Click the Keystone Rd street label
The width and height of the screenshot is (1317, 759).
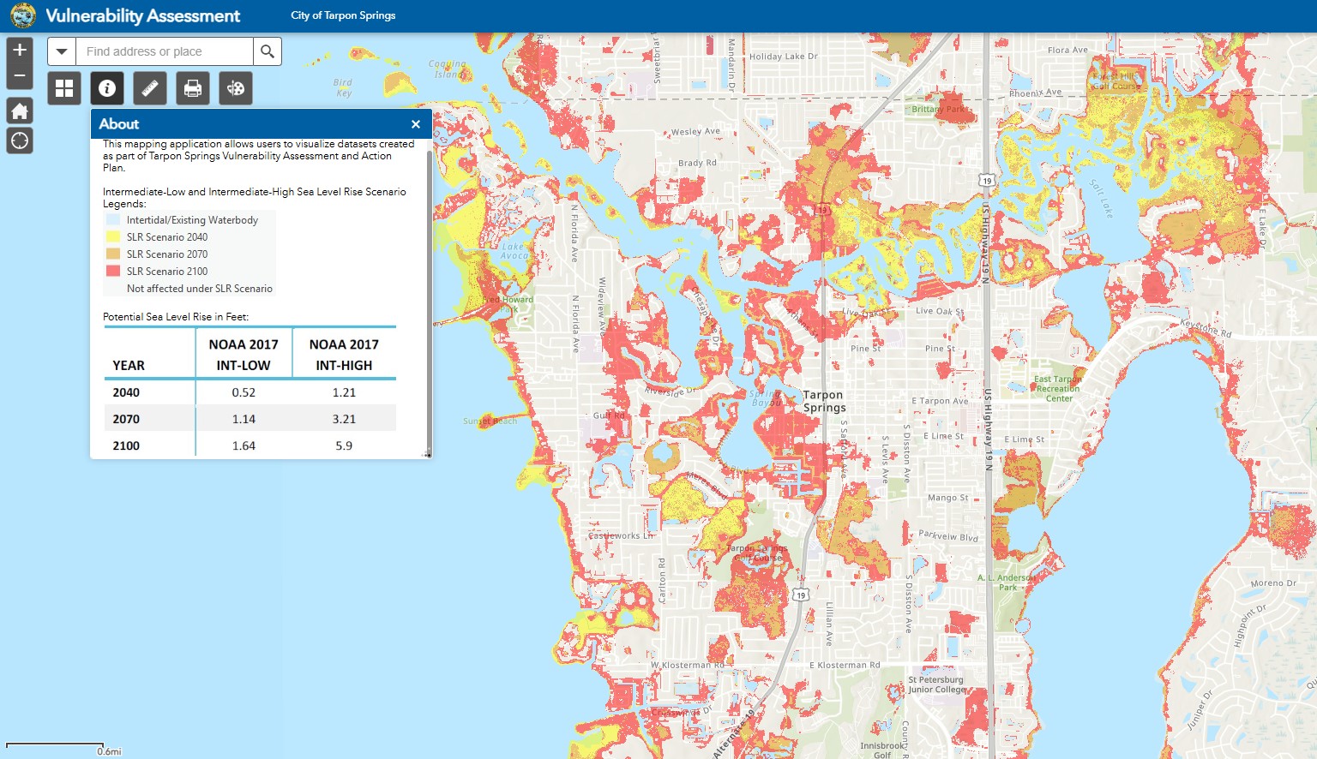click(1206, 327)
